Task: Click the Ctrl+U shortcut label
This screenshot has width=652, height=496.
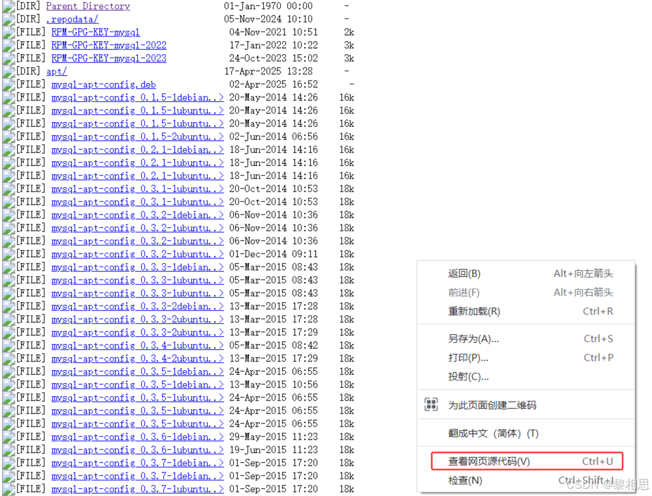Action: (598, 461)
